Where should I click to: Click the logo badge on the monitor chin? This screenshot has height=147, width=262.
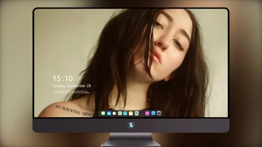point(131,125)
